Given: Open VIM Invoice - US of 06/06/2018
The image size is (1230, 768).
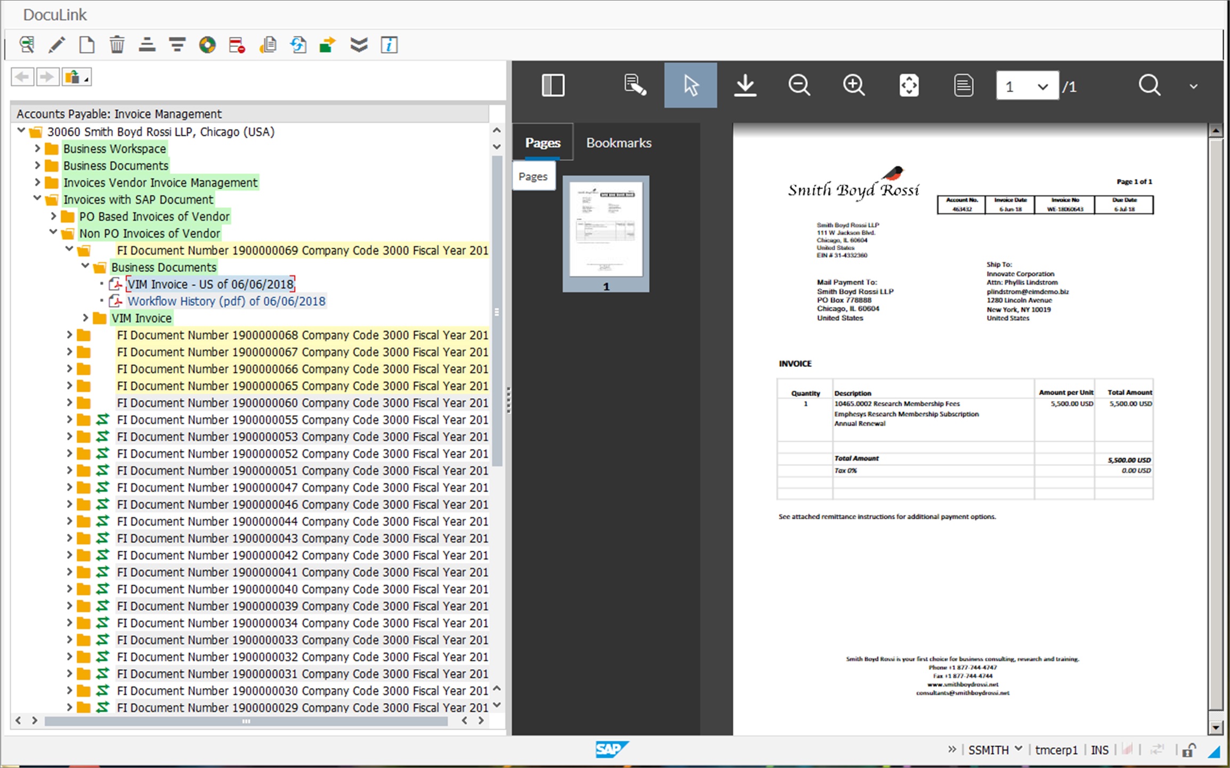Looking at the screenshot, I should [211, 284].
